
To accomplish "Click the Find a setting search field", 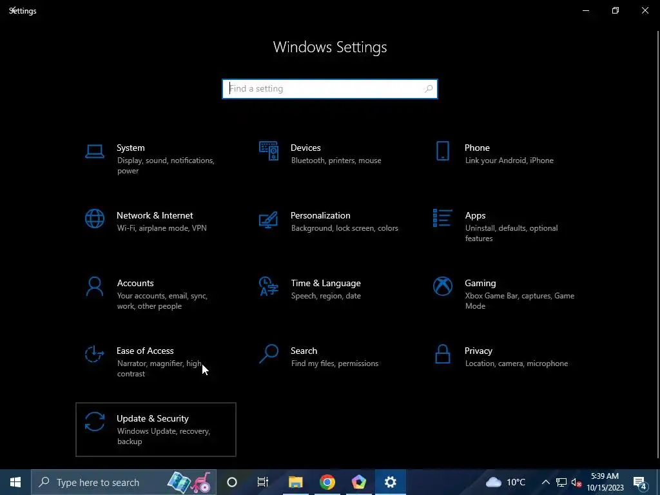I will 330,89.
